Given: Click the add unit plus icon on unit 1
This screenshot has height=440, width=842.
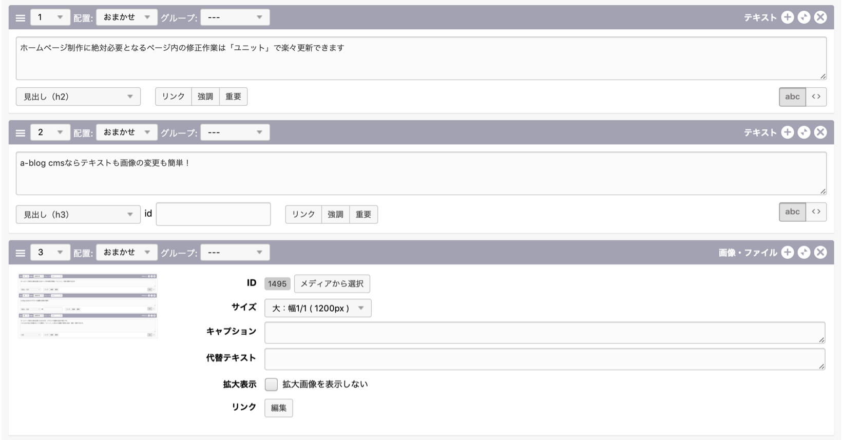Looking at the screenshot, I should pyautogui.click(x=788, y=17).
